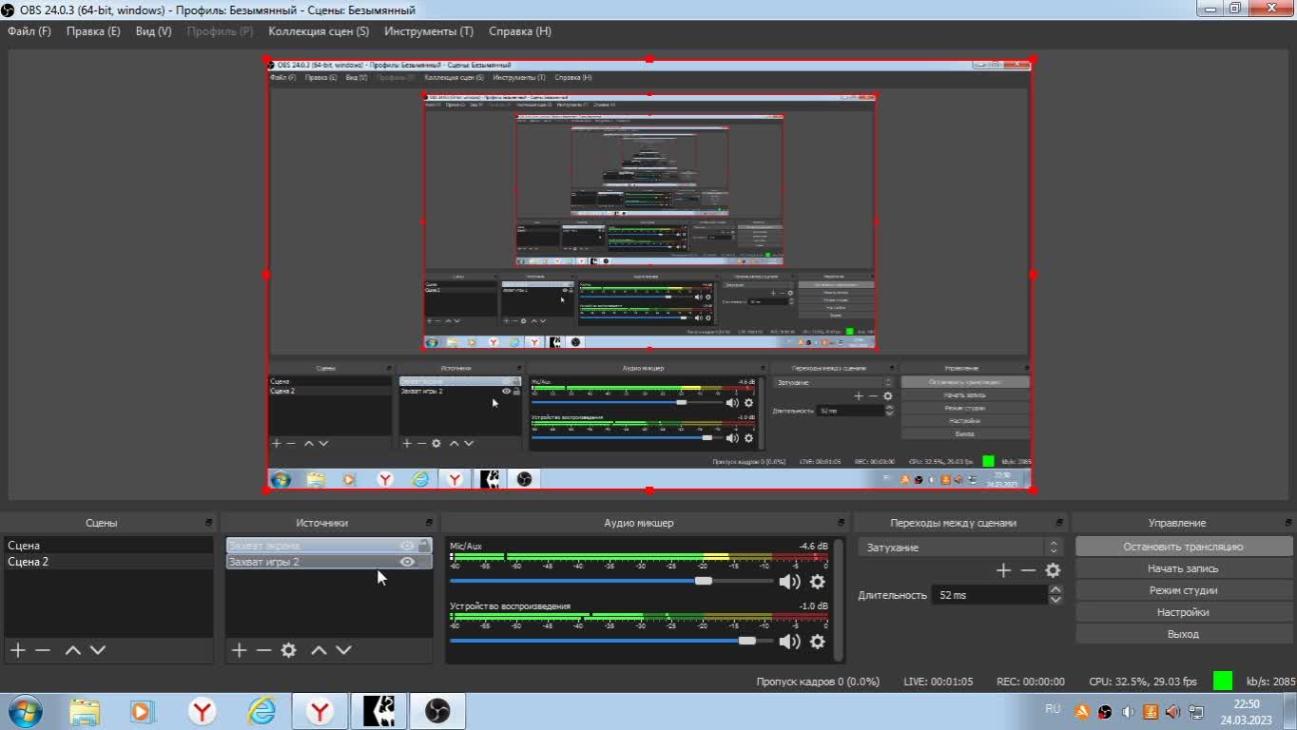This screenshot has width=1297, height=730.
Task: Click the RU language indicator in the tray
Action: [1053, 709]
